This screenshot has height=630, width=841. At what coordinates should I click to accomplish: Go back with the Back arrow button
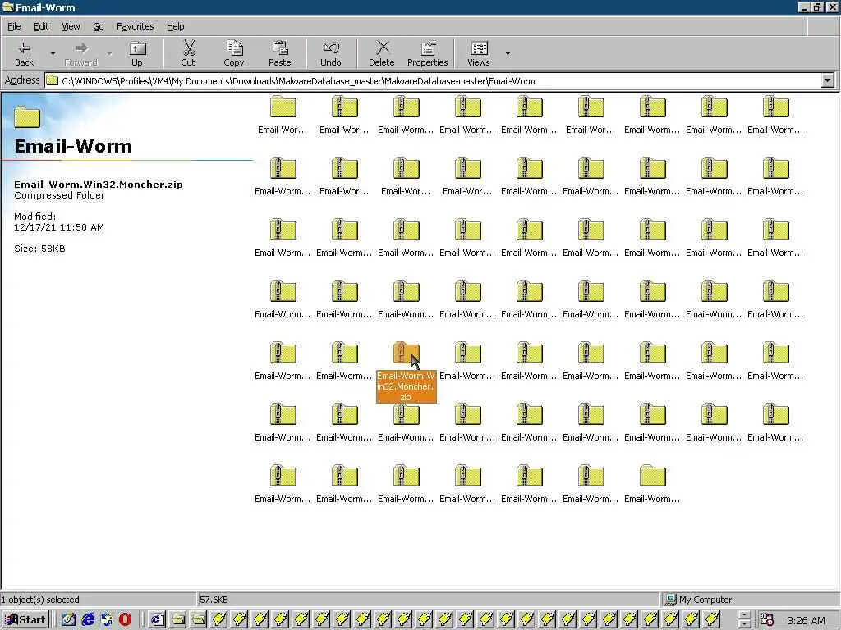[x=24, y=53]
